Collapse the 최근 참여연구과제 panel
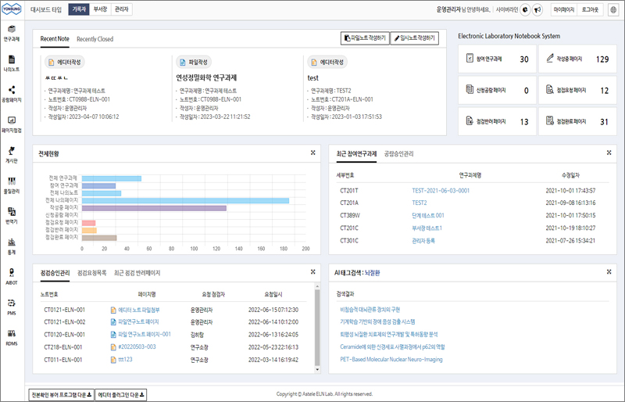The width and height of the screenshot is (625, 402). coord(609,153)
